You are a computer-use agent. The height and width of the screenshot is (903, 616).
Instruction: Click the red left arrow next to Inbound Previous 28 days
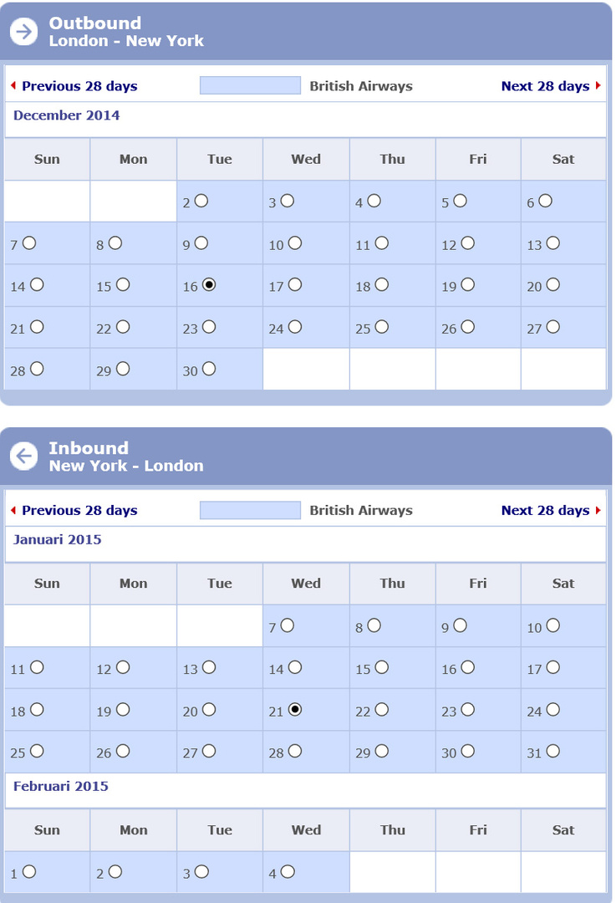click(13, 510)
